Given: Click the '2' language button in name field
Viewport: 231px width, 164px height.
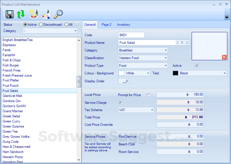Looking at the screenshot, I should (177, 43).
